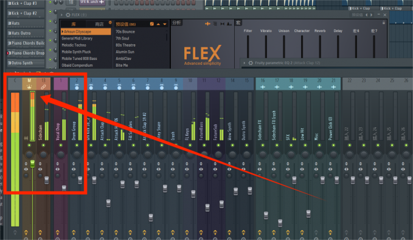Click the send routing arrow under Sidechain FX track
This screenshot has width=413, height=240.
coord(260,232)
